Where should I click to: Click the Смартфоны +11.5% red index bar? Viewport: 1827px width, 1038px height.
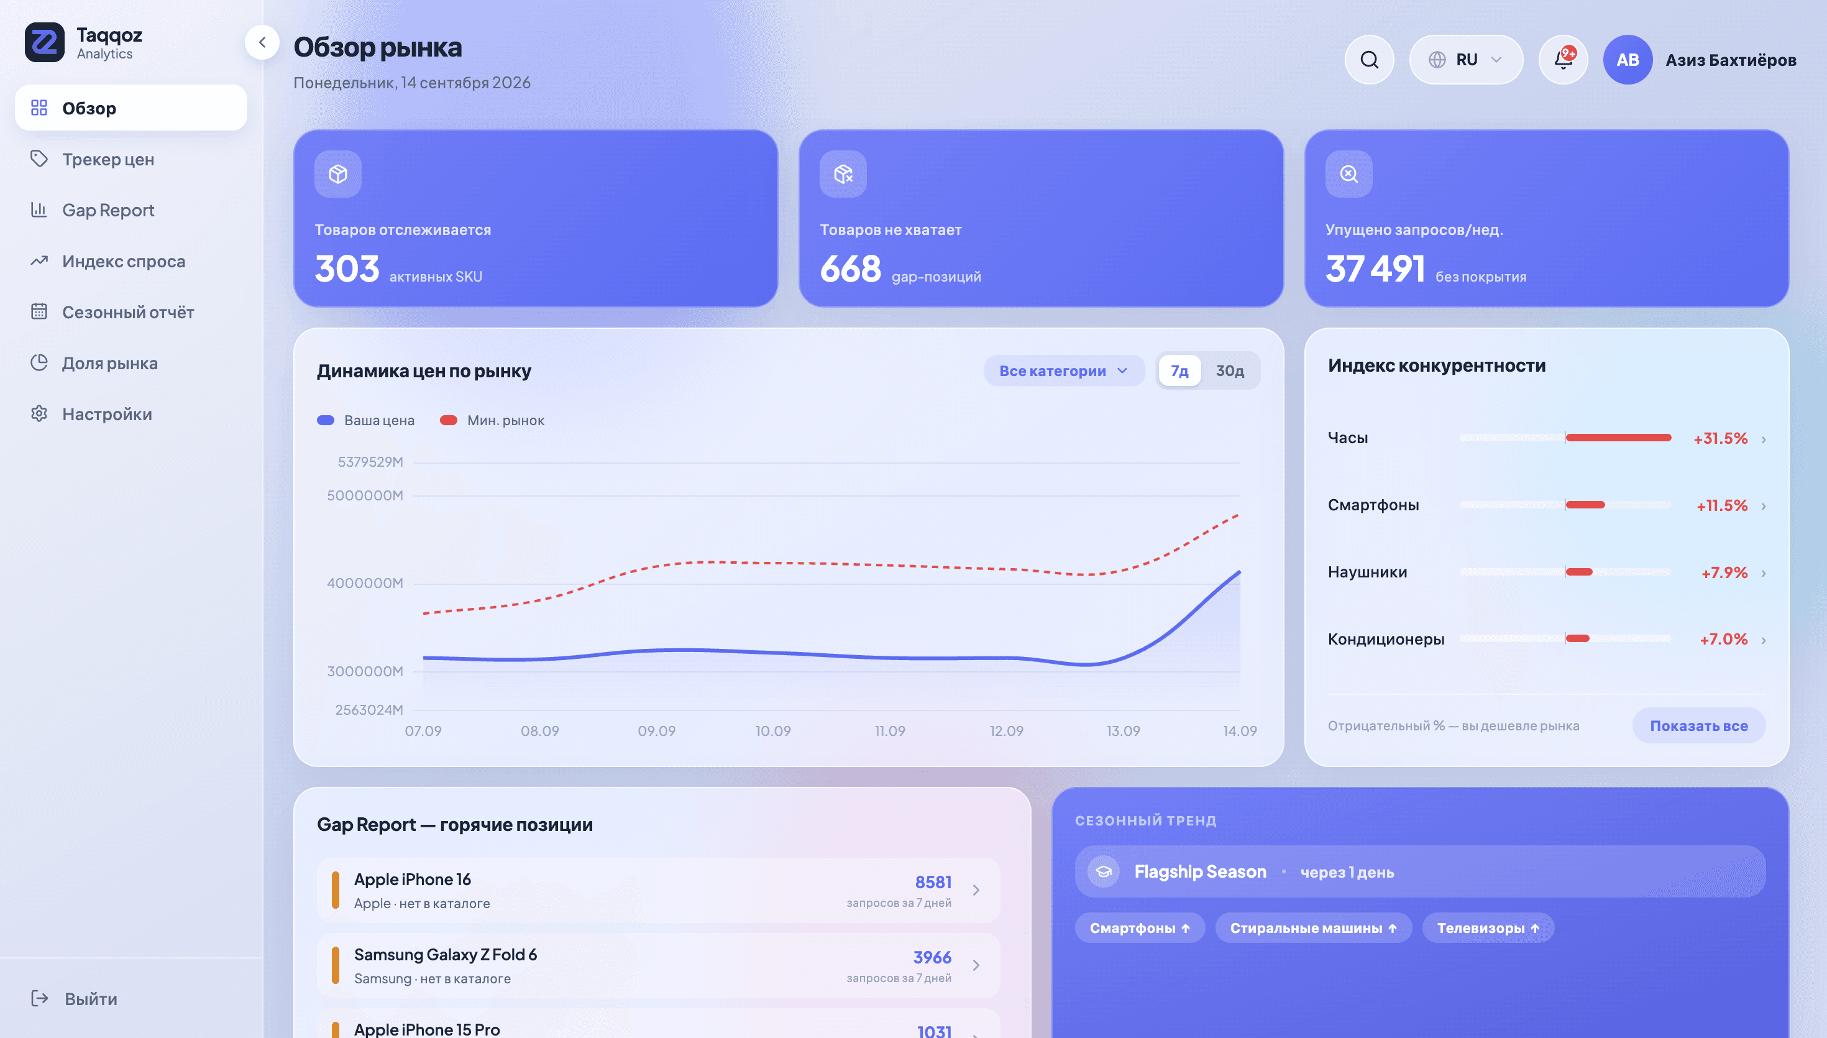(x=1585, y=505)
